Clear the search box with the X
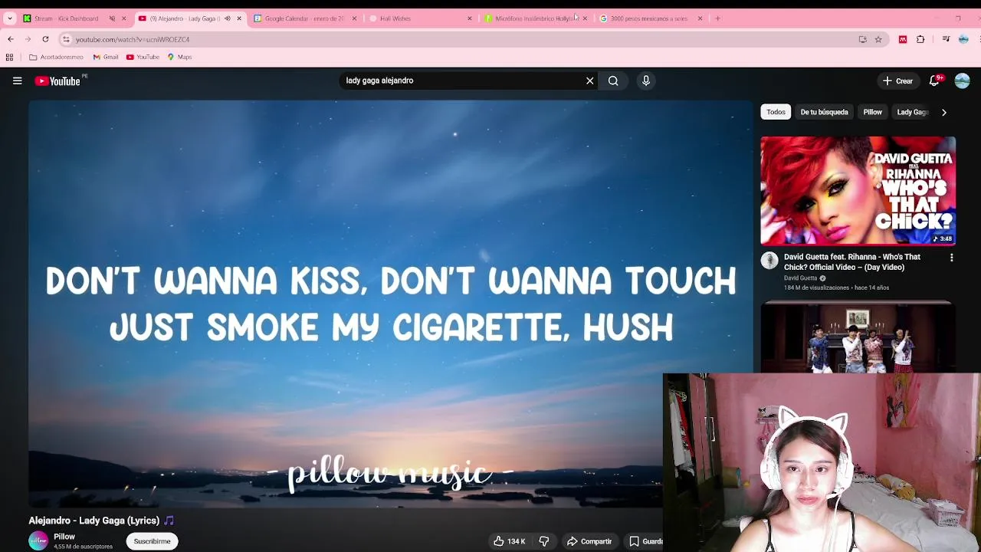The image size is (981, 552). (x=590, y=80)
